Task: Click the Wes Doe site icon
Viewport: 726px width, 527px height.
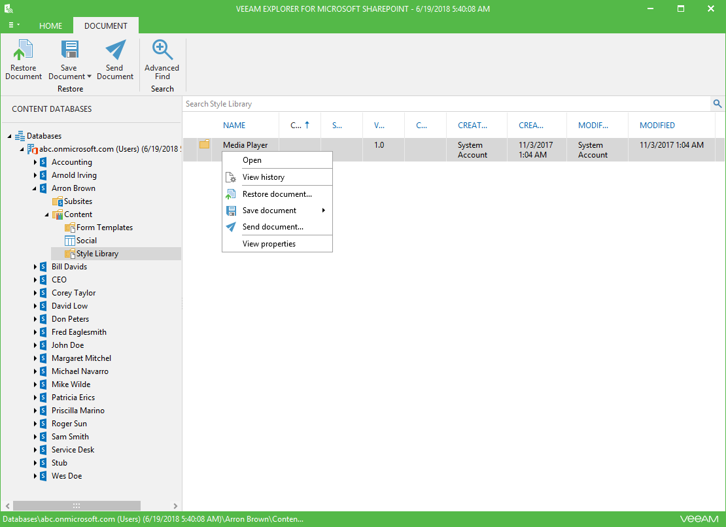Action: [43, 476]
